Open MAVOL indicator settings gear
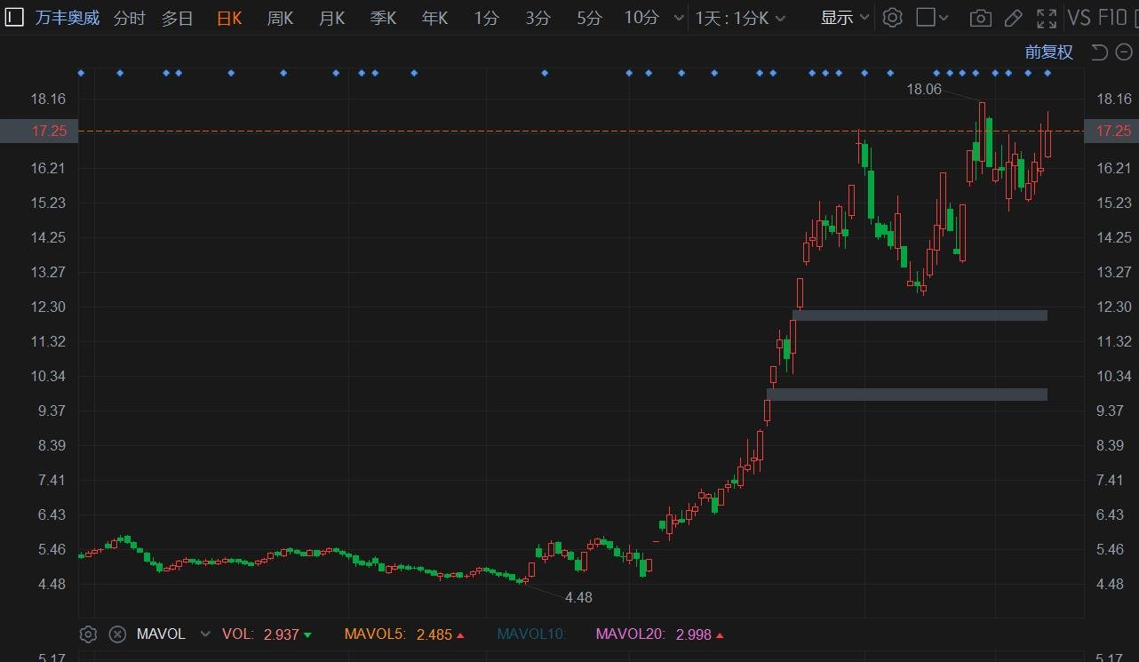 [88, 634]
